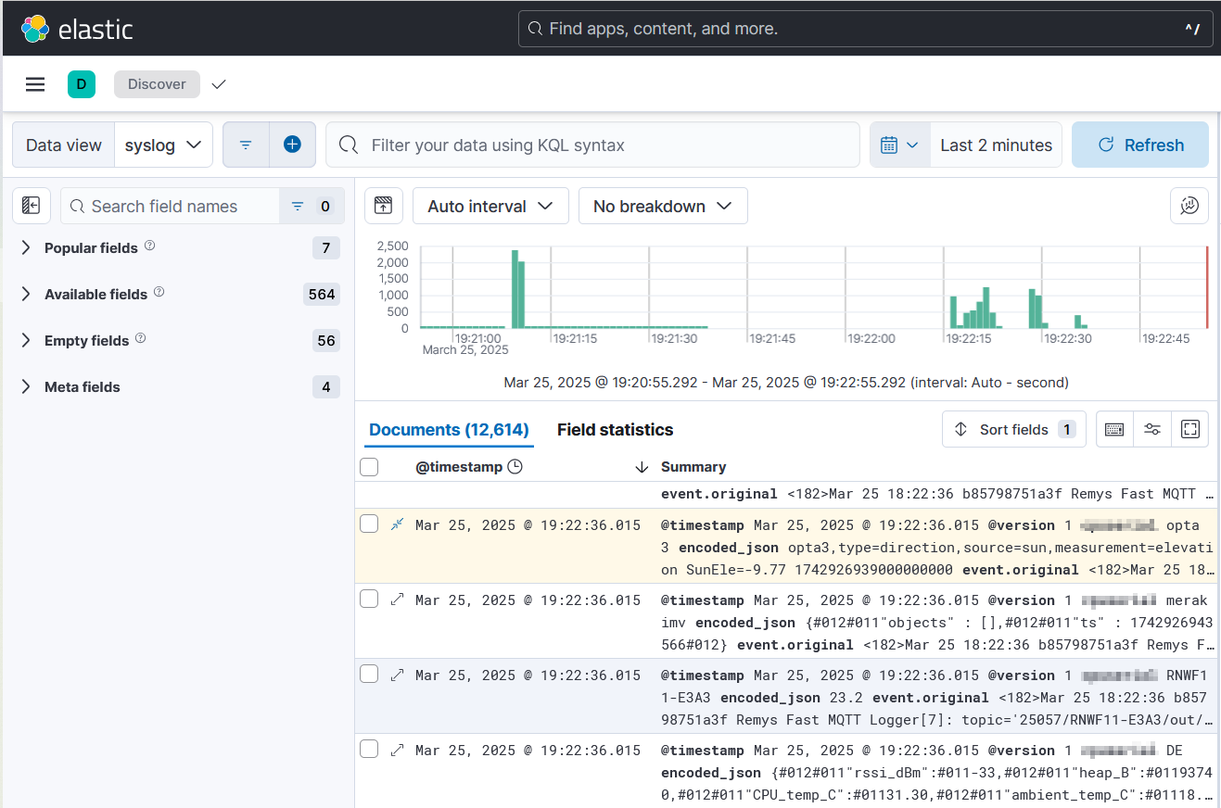Viewport: 1221px width, 808px height.
Task: Switch to the Field statistics tab
Action: coord(615,429)
